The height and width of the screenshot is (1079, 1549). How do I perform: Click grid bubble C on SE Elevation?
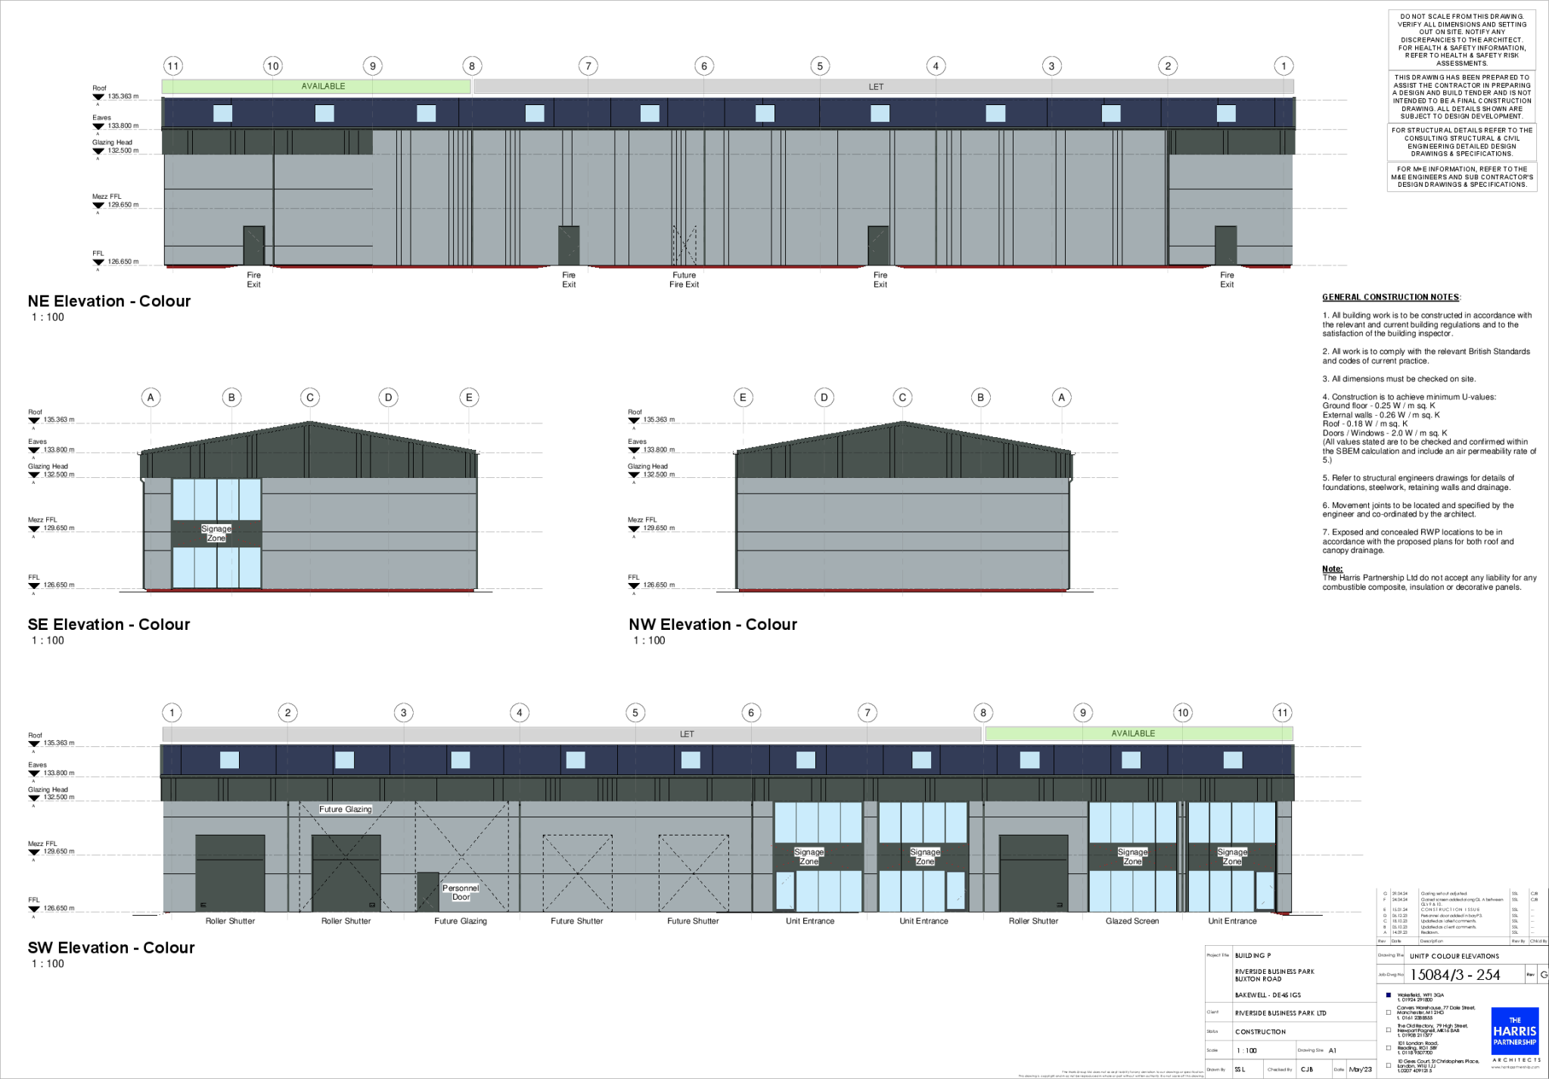click(310, 397)
